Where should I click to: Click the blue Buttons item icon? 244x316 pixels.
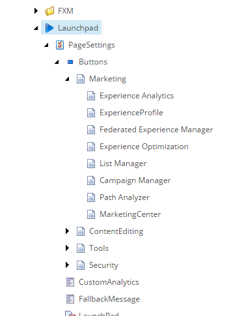click(70, 62)
